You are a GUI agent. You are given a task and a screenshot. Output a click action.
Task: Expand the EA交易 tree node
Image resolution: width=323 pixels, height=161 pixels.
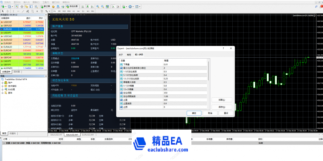point(2,89)
